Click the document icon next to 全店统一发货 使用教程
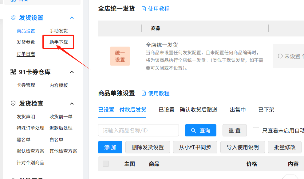 [x=144, y=9]
